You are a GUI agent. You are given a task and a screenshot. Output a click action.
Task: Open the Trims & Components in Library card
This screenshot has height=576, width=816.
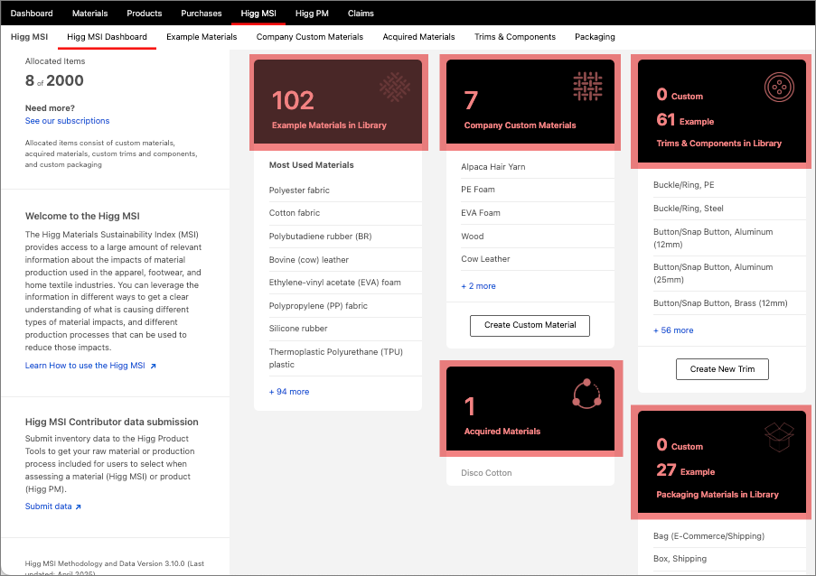pyautogui.click(x=722, y=111)
